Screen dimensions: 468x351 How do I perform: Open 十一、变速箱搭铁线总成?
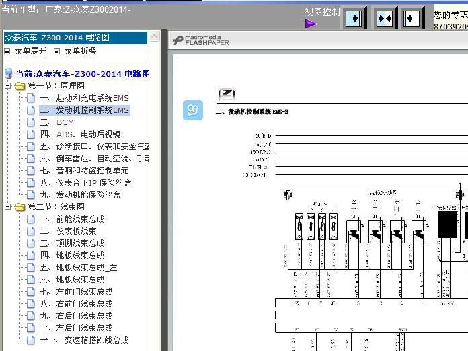(x=85, y=340)
